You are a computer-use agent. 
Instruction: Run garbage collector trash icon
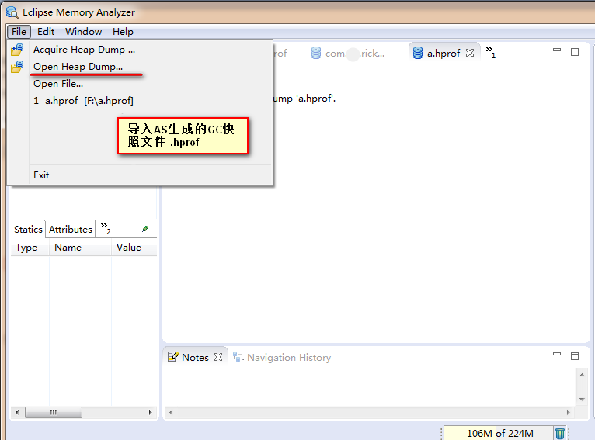[560, 433]
